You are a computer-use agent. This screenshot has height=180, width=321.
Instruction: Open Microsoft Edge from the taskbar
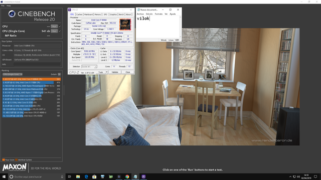pos(86,176)
